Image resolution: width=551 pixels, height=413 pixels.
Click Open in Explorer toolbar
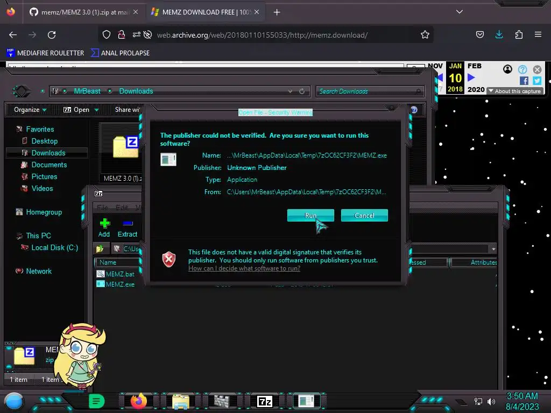coord(76,110)
